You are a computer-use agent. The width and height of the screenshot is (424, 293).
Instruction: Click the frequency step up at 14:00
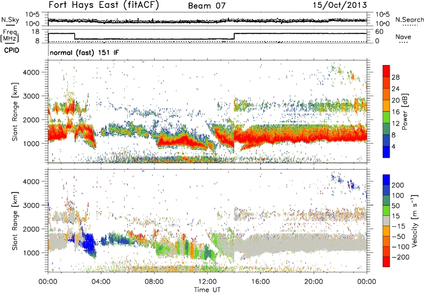234,36
